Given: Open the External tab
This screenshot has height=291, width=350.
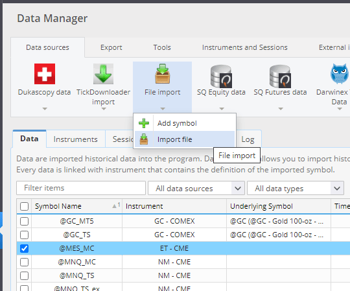Looking at the screenshot, I should tap(334, 47).
